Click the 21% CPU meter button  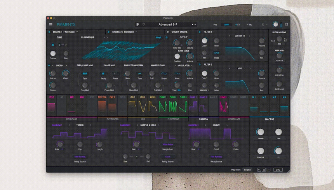coord(278,170)
